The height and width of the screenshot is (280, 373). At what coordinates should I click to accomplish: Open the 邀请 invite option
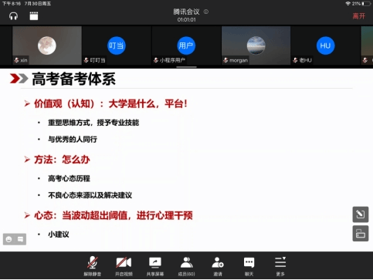[218, 266]
